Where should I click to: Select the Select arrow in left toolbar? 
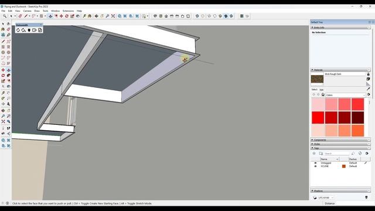coord(3,23)
